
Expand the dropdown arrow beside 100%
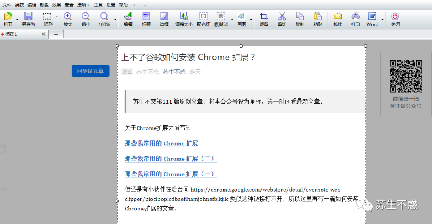click(x=115, y=20)
